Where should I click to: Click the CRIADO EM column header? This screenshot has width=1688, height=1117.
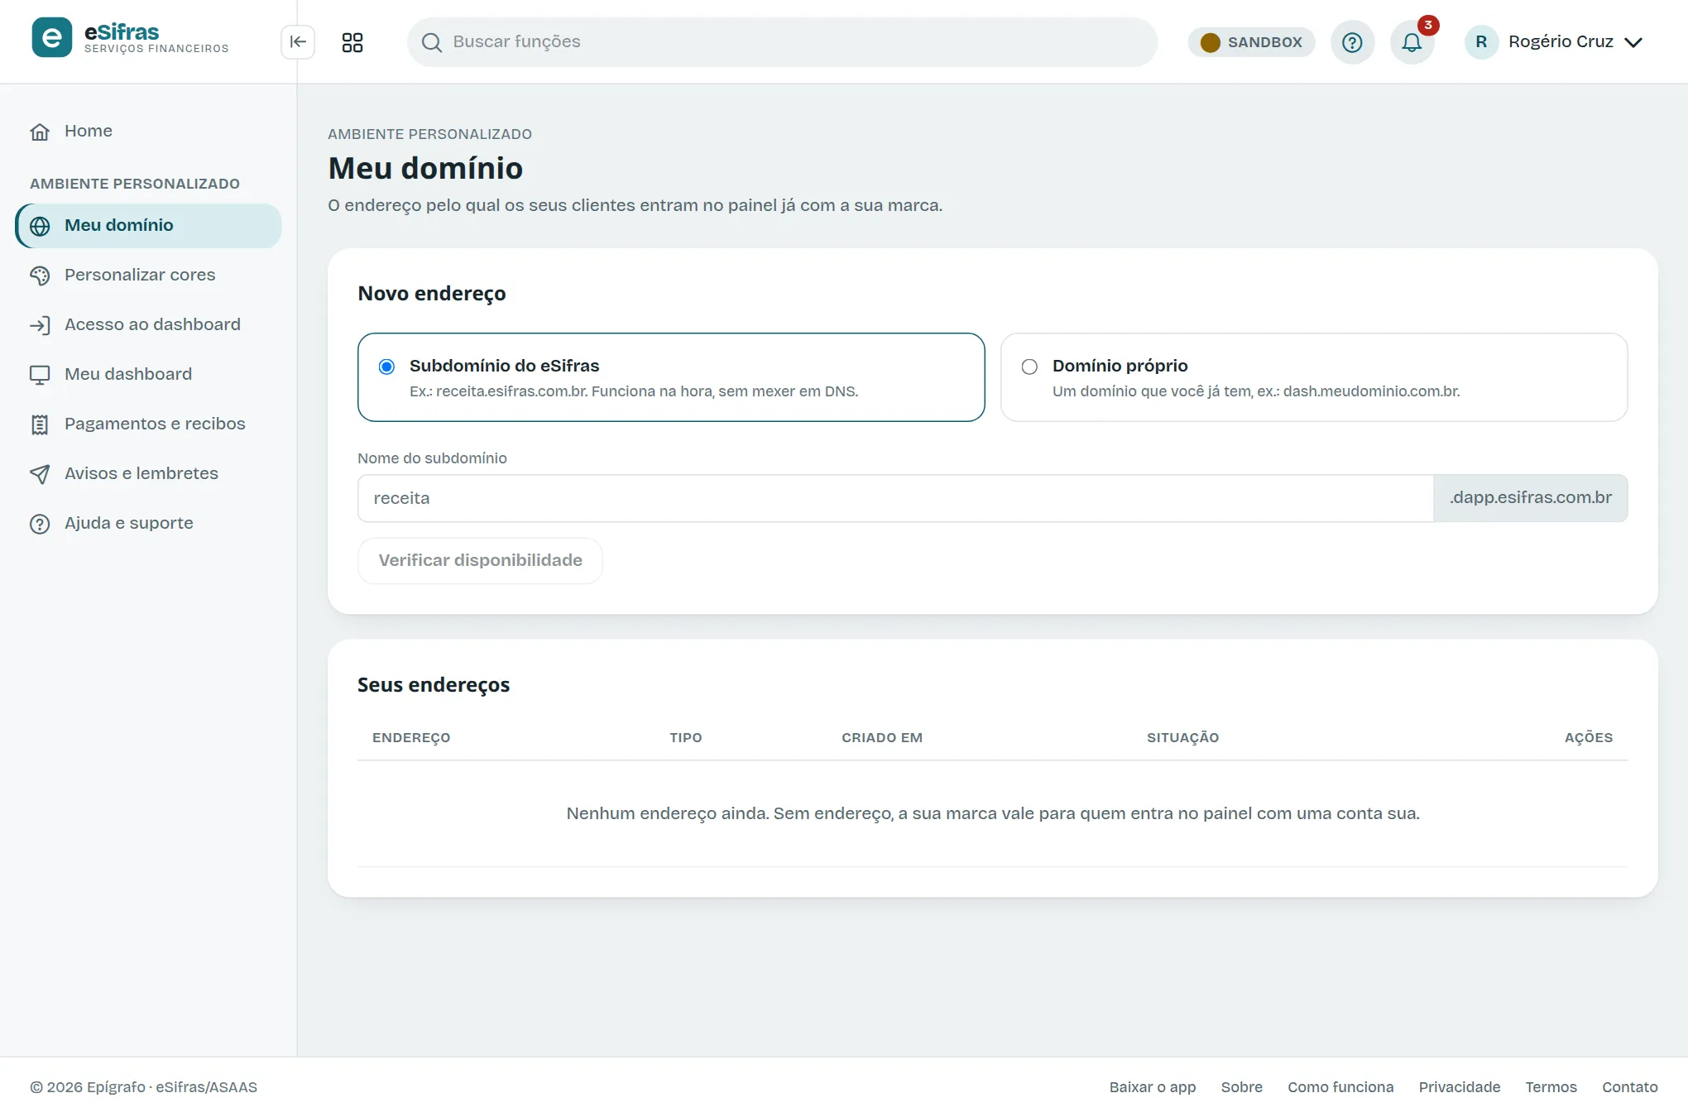pos(882,738)
